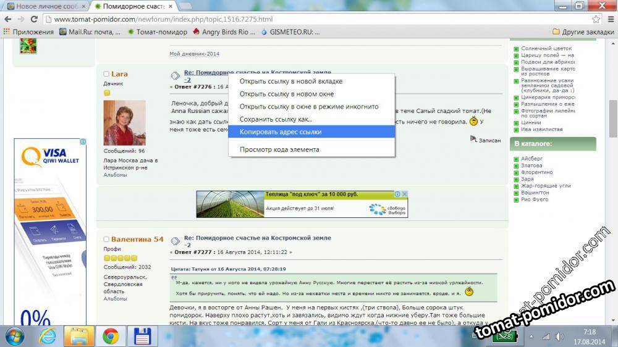Open the Жар-горящие угли catalog link

pos(546,185)
